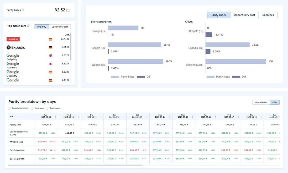
Task: Select the Disparity tab in Top Offenders
Action: tap(42, 27)
